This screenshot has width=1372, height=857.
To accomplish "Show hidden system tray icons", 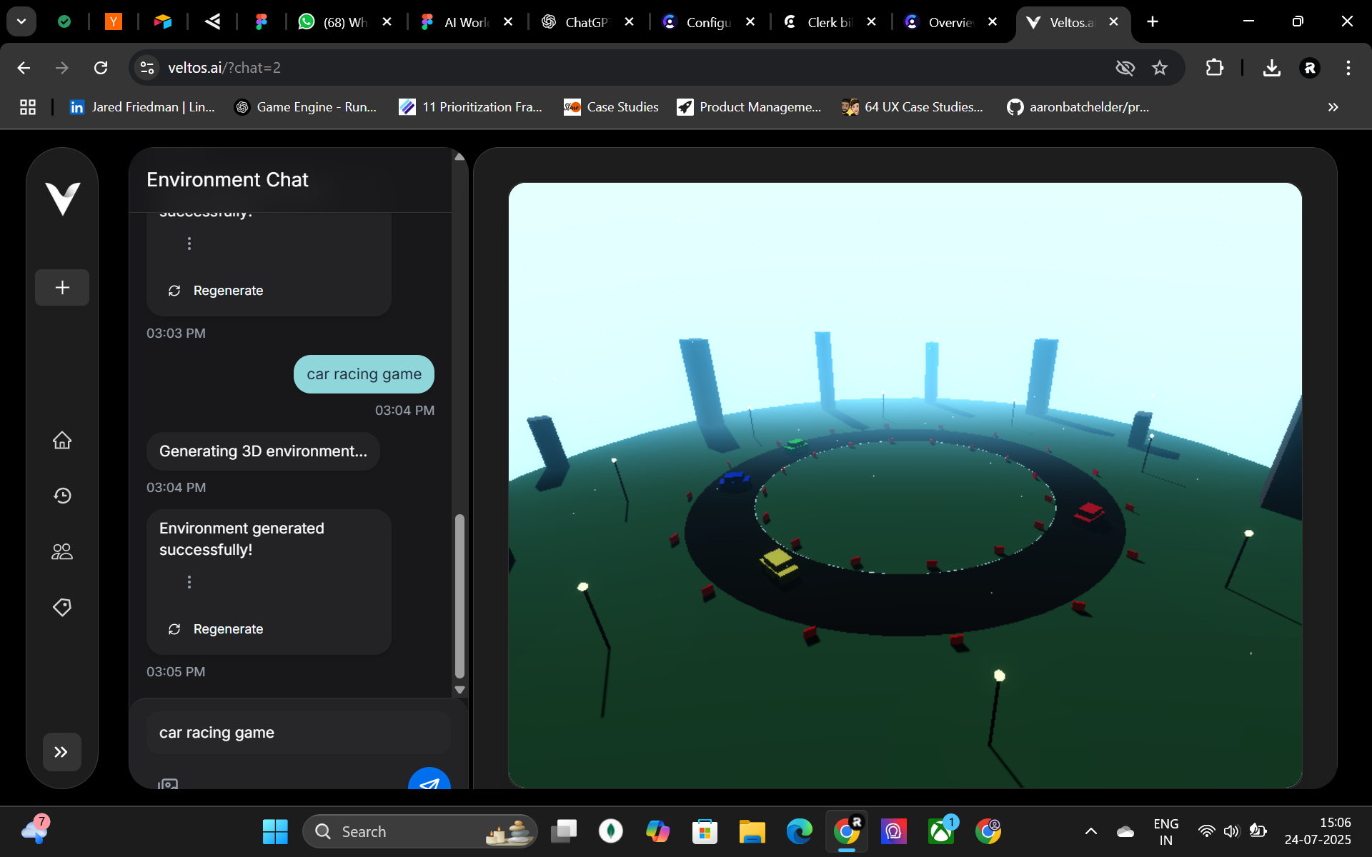I will 1090,831.
